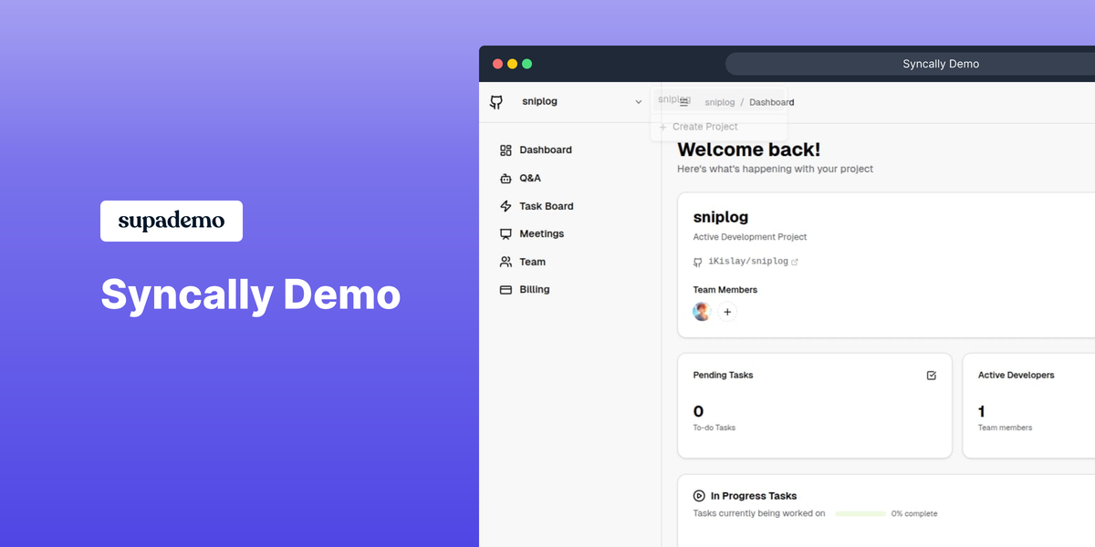Open the Meetings sidebar item
Viewport: 1095px width, 547px height.
click(532, 234)
